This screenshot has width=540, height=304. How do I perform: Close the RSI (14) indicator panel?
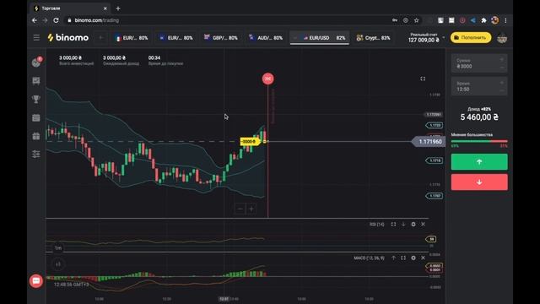(x=424, y=225)
